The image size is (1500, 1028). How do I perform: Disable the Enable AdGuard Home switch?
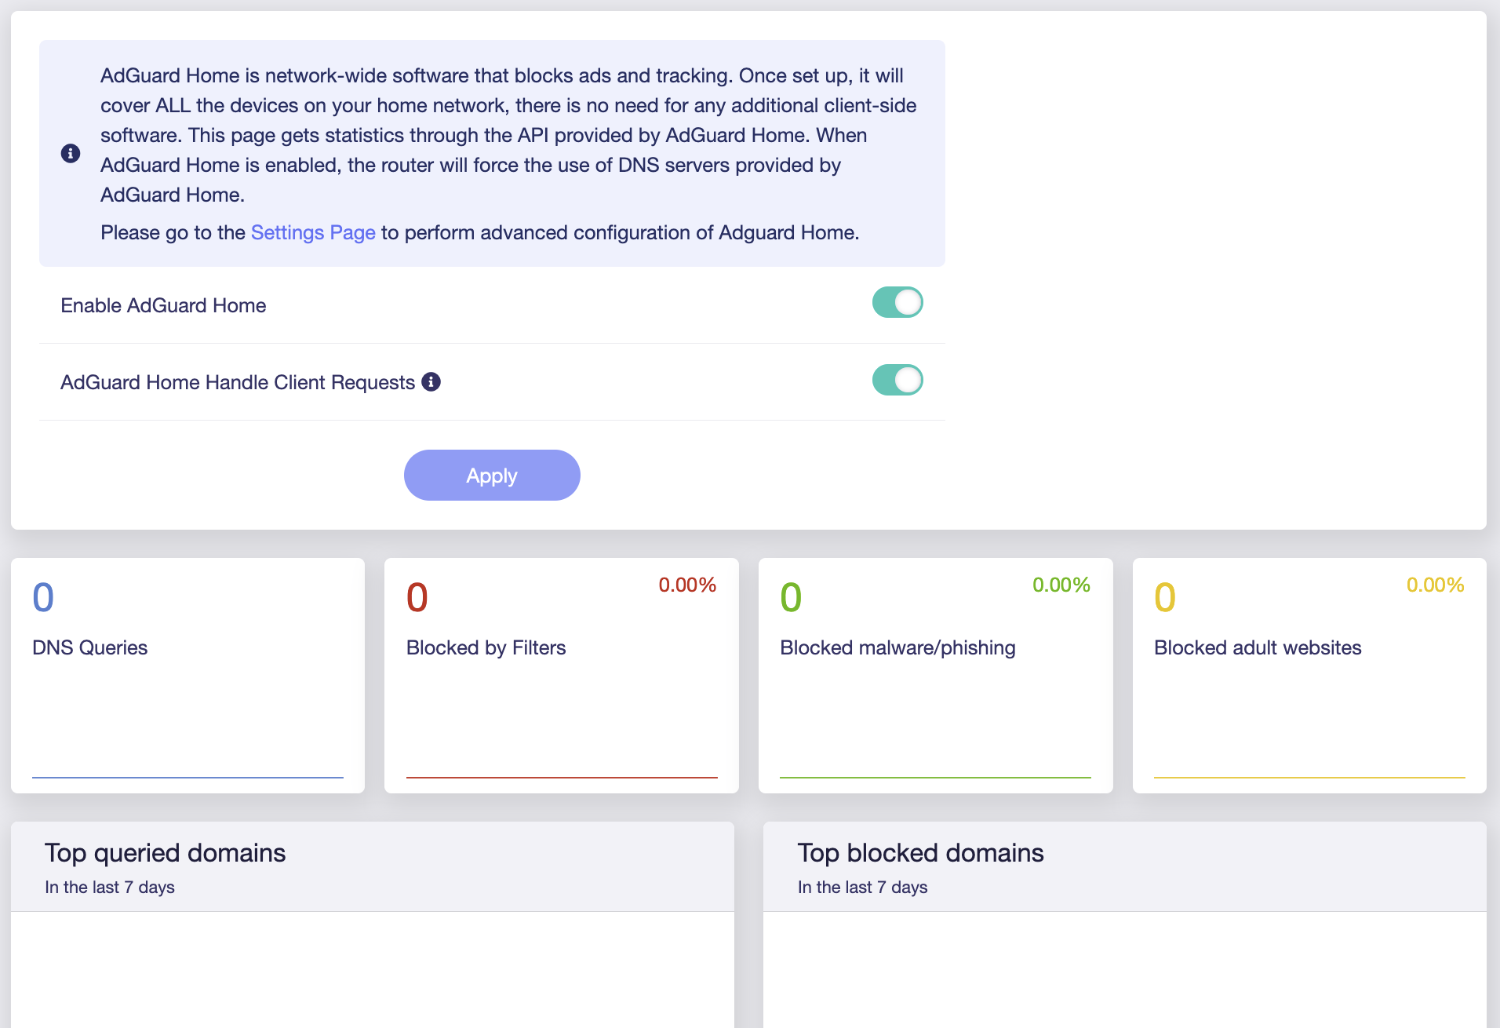click(897, 302)
